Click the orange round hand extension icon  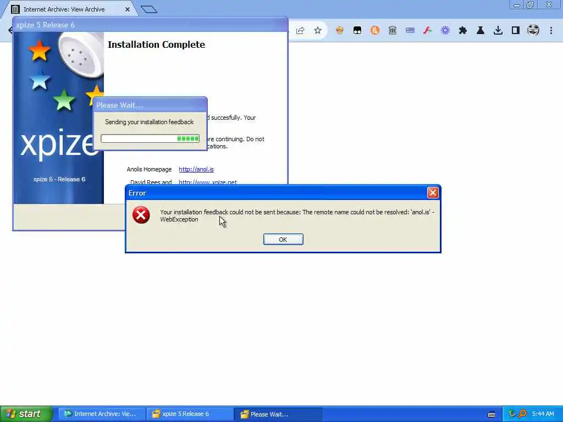tap(375, 31)
